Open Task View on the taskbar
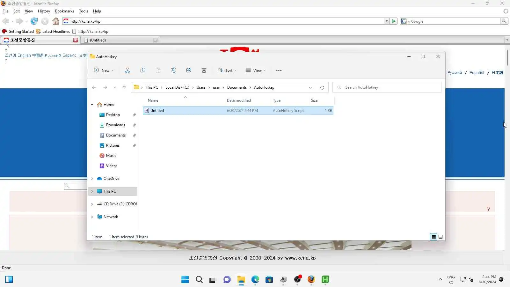 click(213, 280)
